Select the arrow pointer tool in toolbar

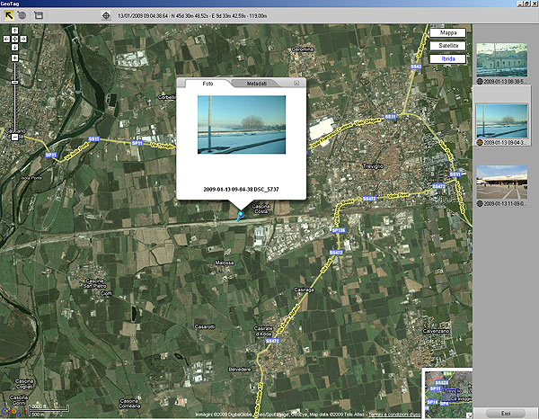pos(9,15)
